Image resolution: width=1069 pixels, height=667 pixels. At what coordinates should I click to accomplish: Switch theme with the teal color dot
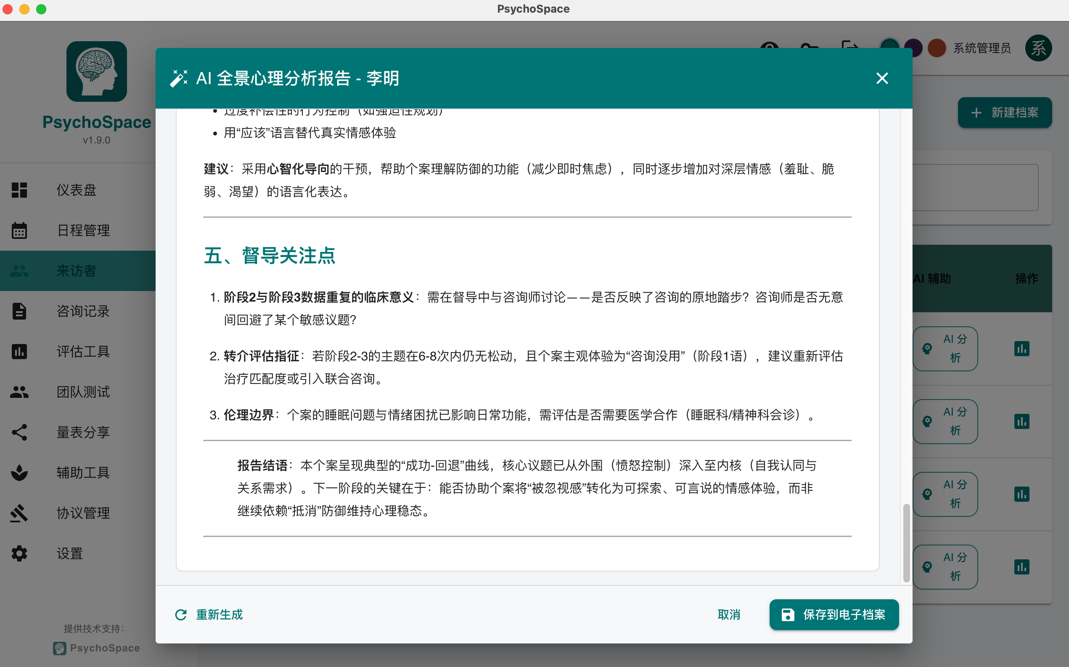pyautogui.click(x=889, y=48)
